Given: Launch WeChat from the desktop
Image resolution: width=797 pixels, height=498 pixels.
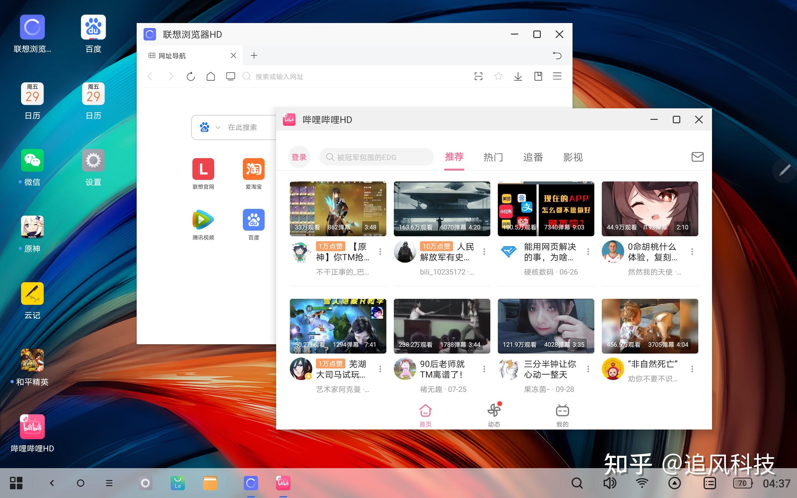Looking at the screenshot, I should click(32, 160).
